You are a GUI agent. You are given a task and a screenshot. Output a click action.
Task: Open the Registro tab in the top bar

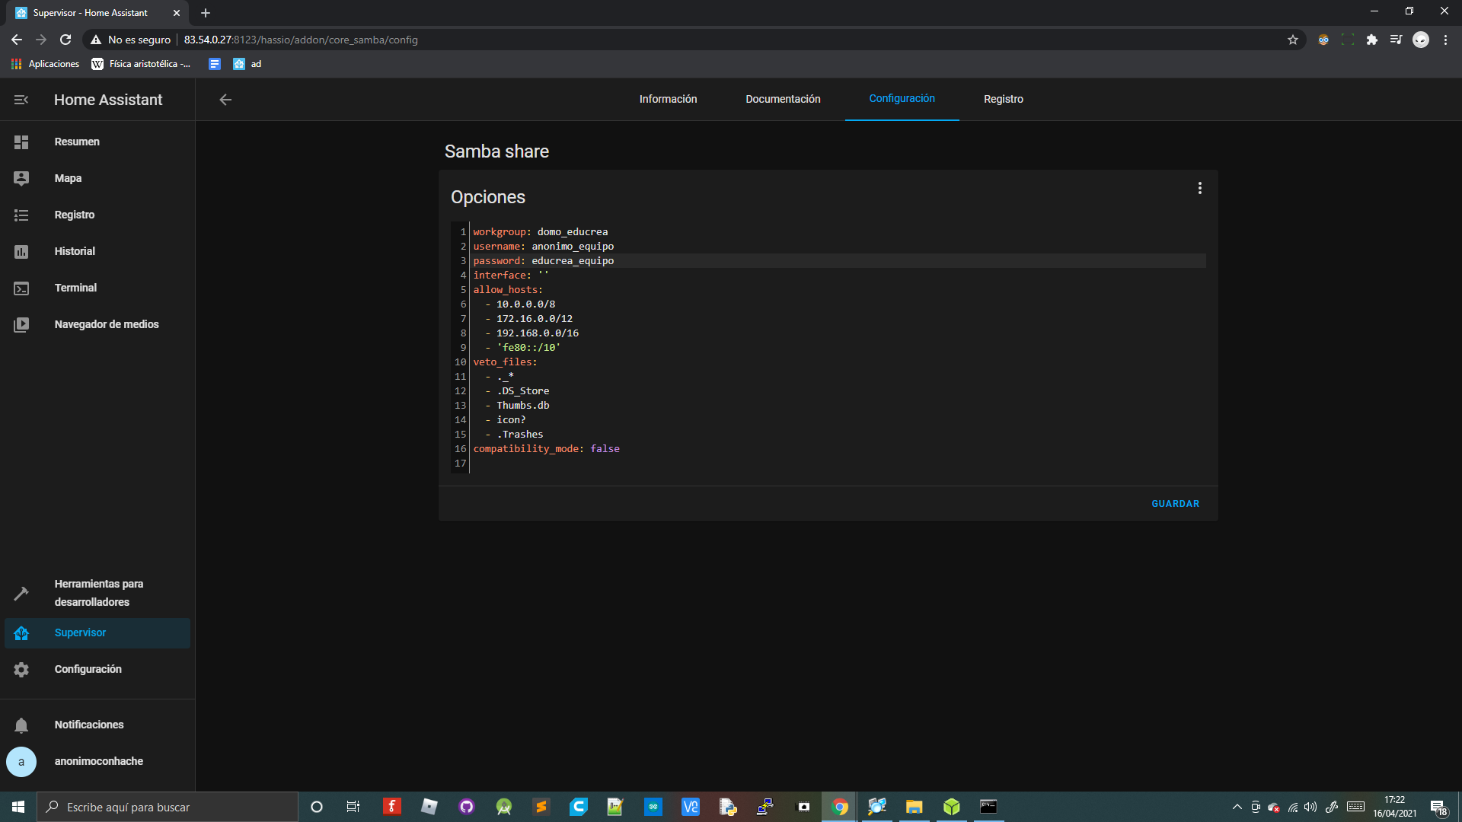pos(1003,100)
